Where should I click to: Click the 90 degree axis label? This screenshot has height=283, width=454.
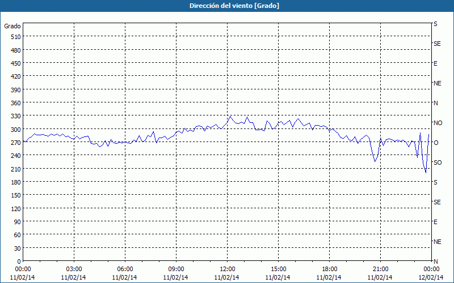(x=18, y=222)
